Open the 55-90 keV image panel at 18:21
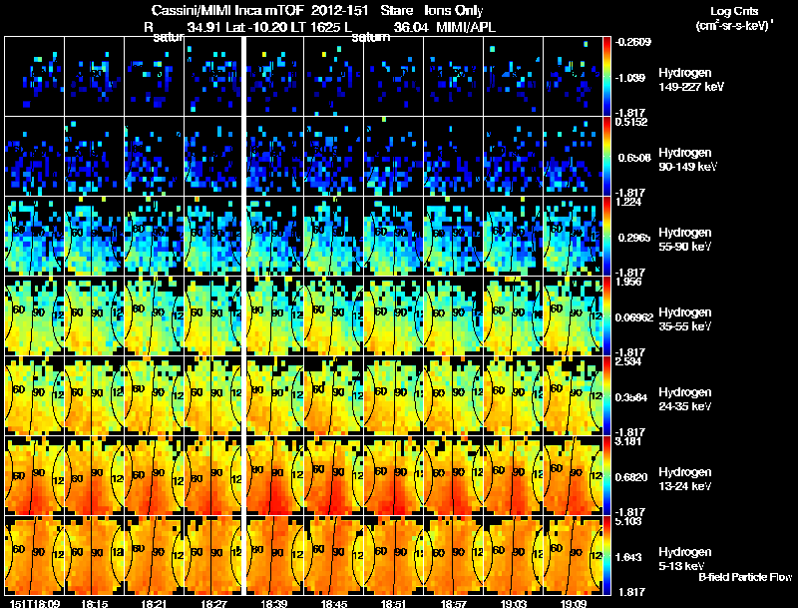This screenshot has height=608, width=798. 154,236
